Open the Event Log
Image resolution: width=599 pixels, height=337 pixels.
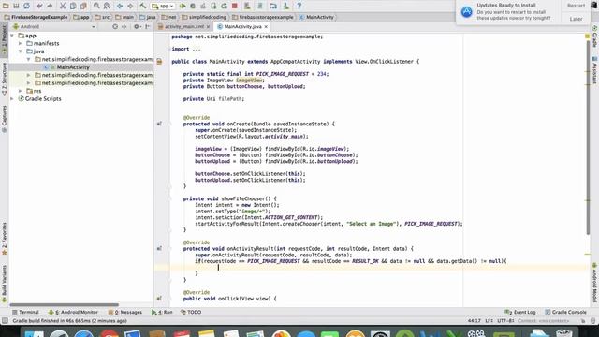click(520, 312)
